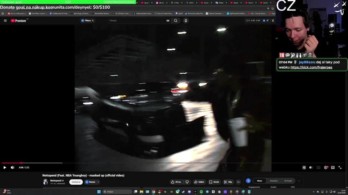Open Spotify from the taskbar
The height and width of the screenshot is (195, 348).
201,192
